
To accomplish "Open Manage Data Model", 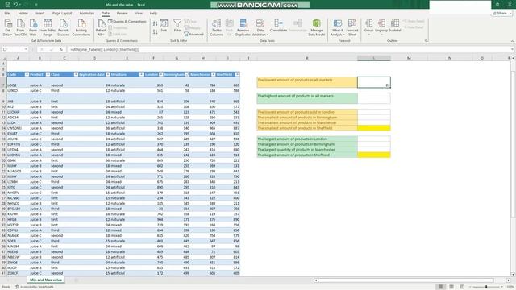I will click(x=317, y=27).
